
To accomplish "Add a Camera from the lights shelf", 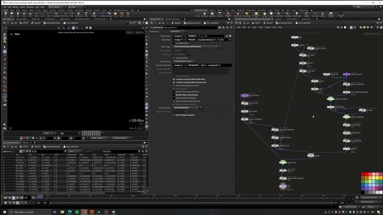I will click(197, 14).
